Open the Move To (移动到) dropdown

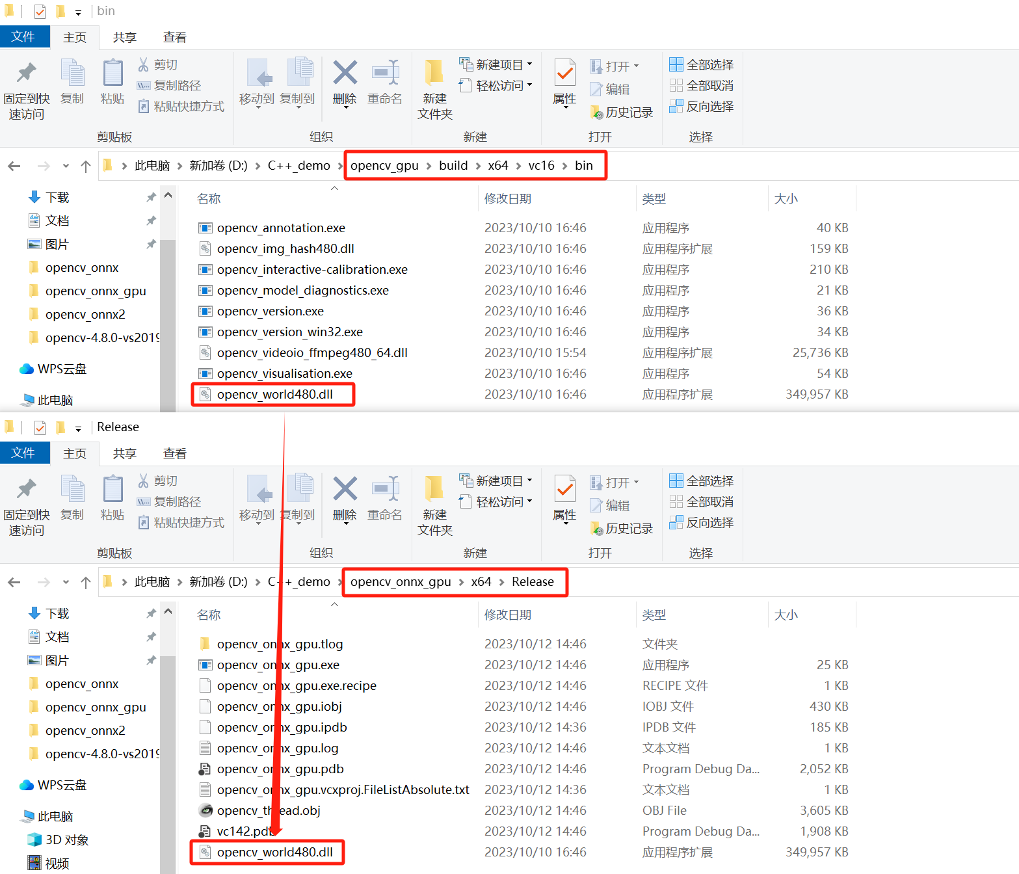[256, 85]
